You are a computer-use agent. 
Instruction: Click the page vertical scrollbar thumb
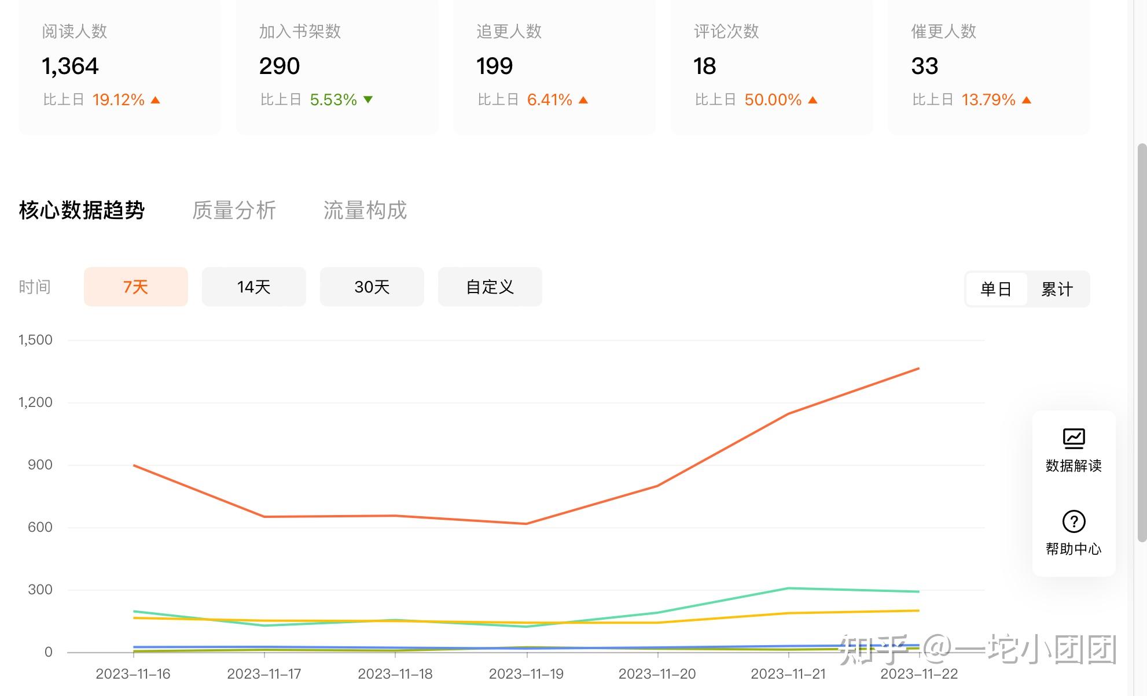pos(1142,342)
